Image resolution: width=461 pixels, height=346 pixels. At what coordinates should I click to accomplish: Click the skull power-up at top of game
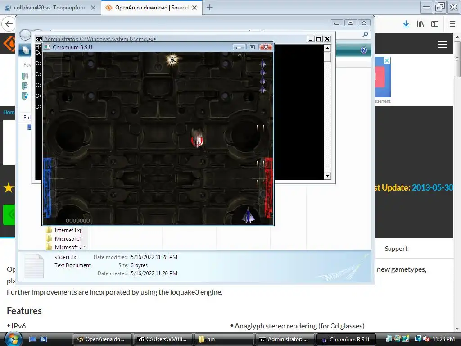pos(172,60)
